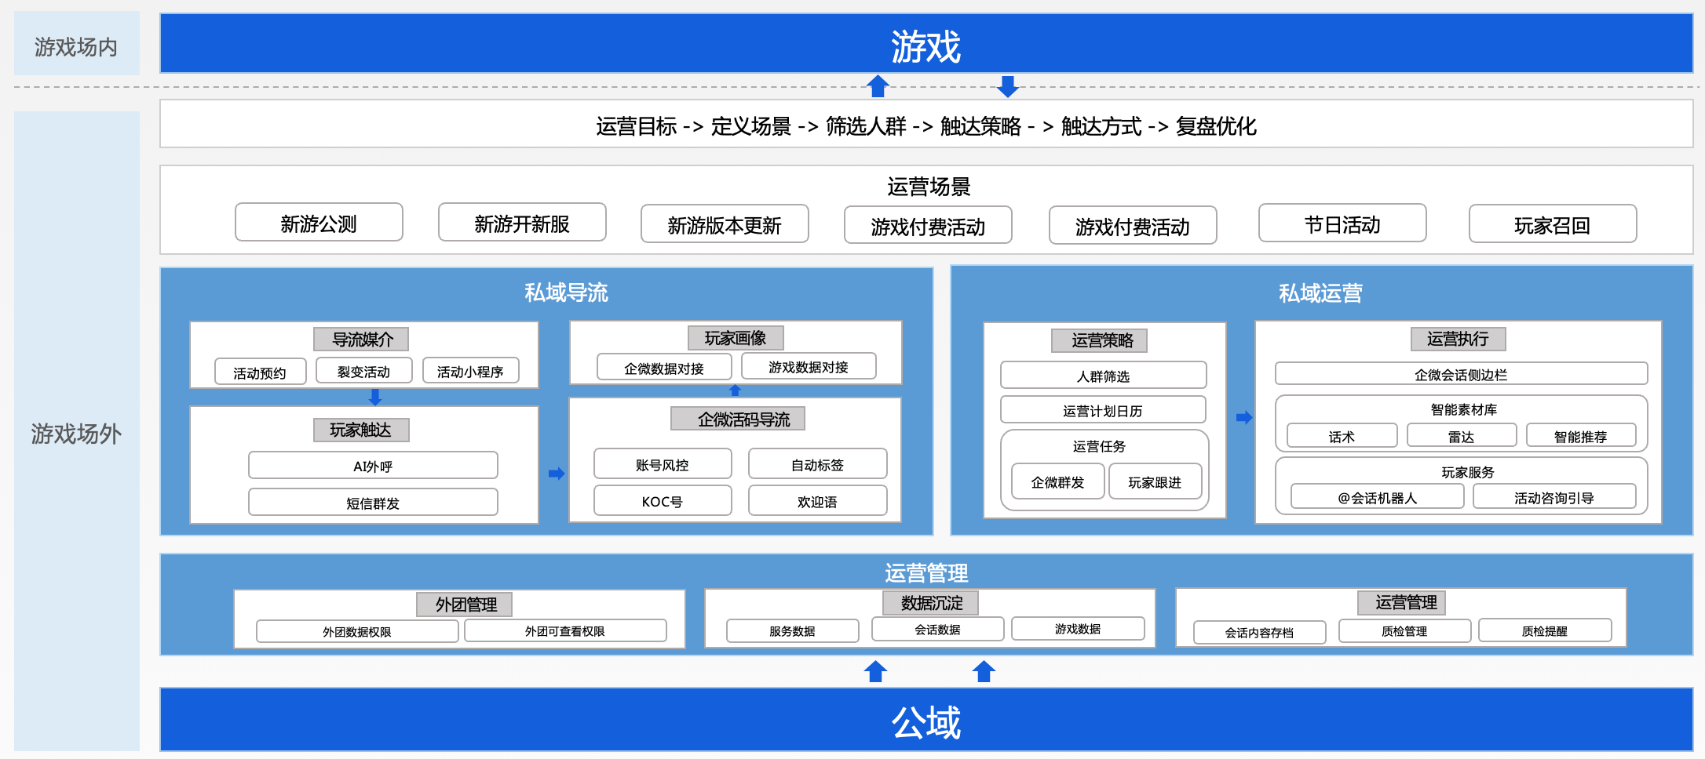The width and height of the screenshot is (1705, 759).
Task: Click the up arrow below the 玩家画像 box
Action: coord(735,390)
